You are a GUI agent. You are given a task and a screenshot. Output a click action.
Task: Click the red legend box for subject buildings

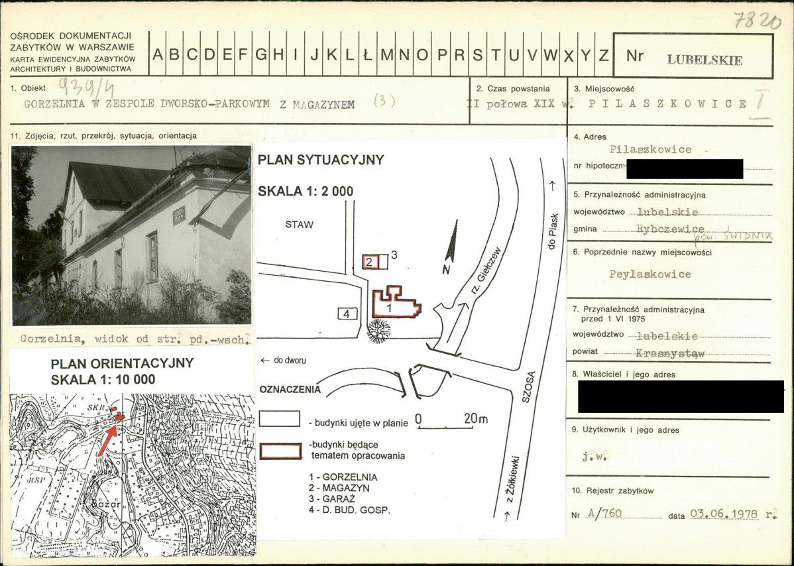coord(280,451)
